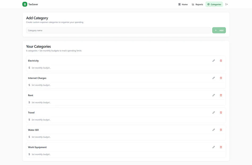Focus the Category name input field
Viewport: 252px width, 165px height.
(118, 30)
